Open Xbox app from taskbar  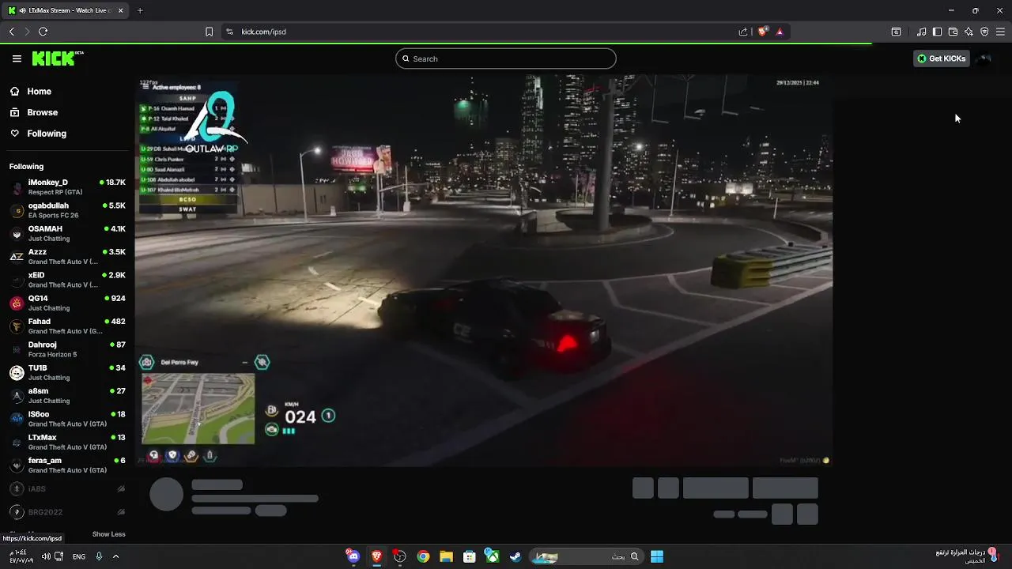click(492, 556)
